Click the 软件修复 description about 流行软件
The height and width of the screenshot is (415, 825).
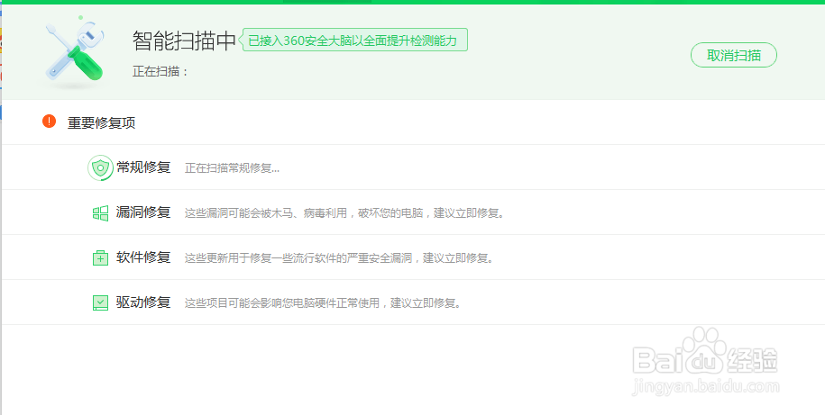(x=339, y=258)
